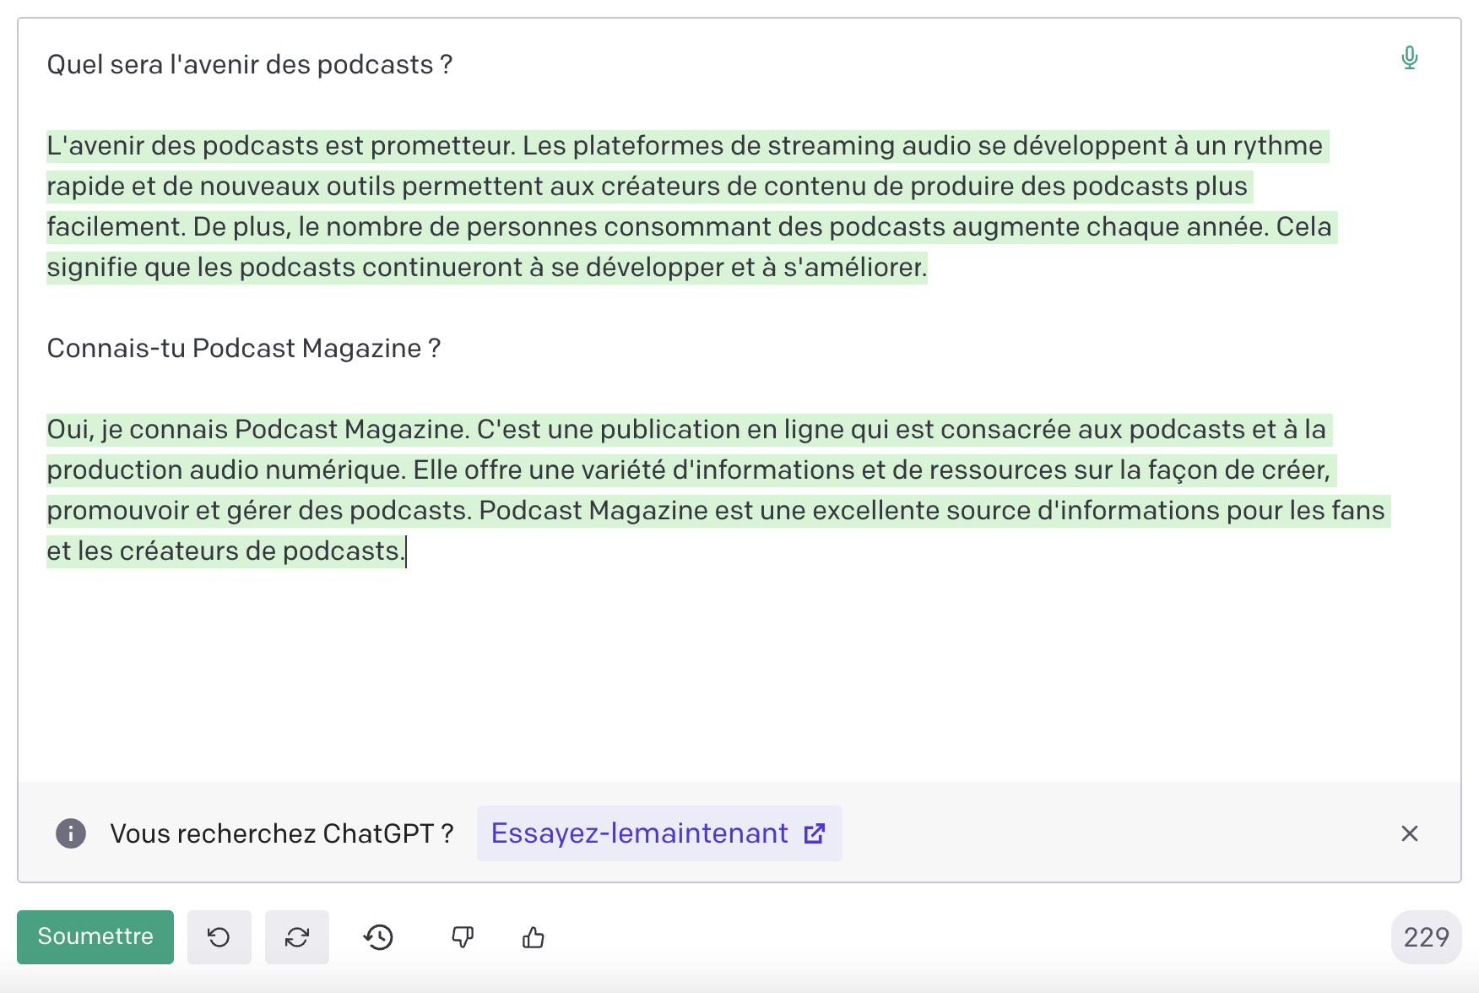
Task: Start voice input with the microphone icon
Action: [x=1409, y=57]
